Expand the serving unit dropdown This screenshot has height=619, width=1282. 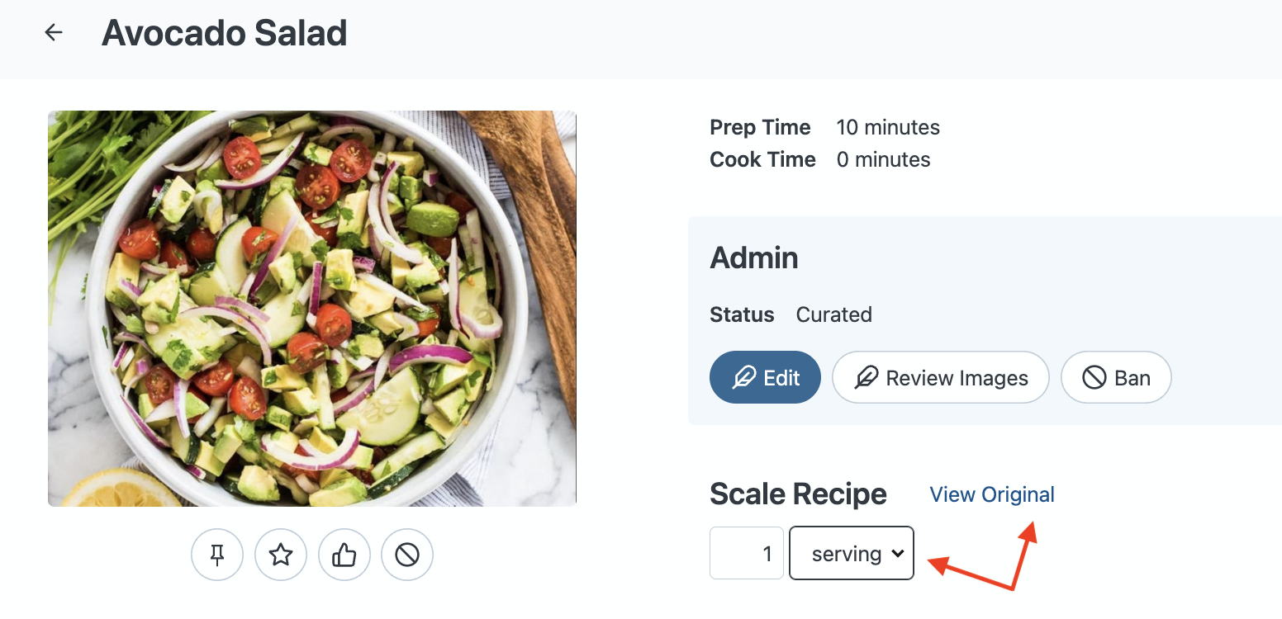(852, 553)
